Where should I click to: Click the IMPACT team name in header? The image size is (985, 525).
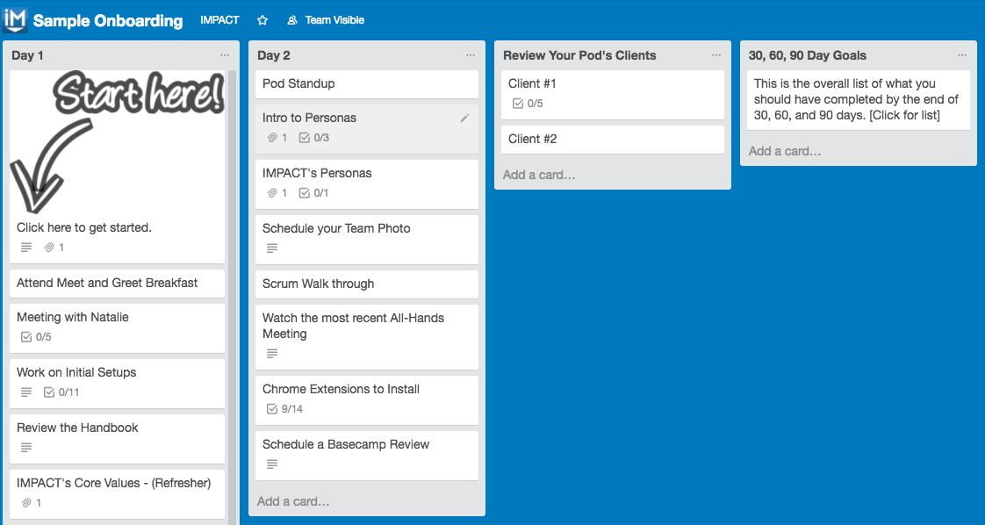219,20
